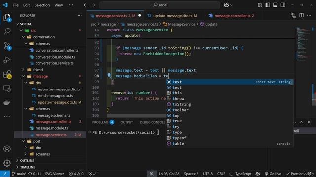The height and width of the screenshot is (177, 316).
Task: Choose 'toString' suggestion in autocomplete list
Action: (x=230, y=104)
